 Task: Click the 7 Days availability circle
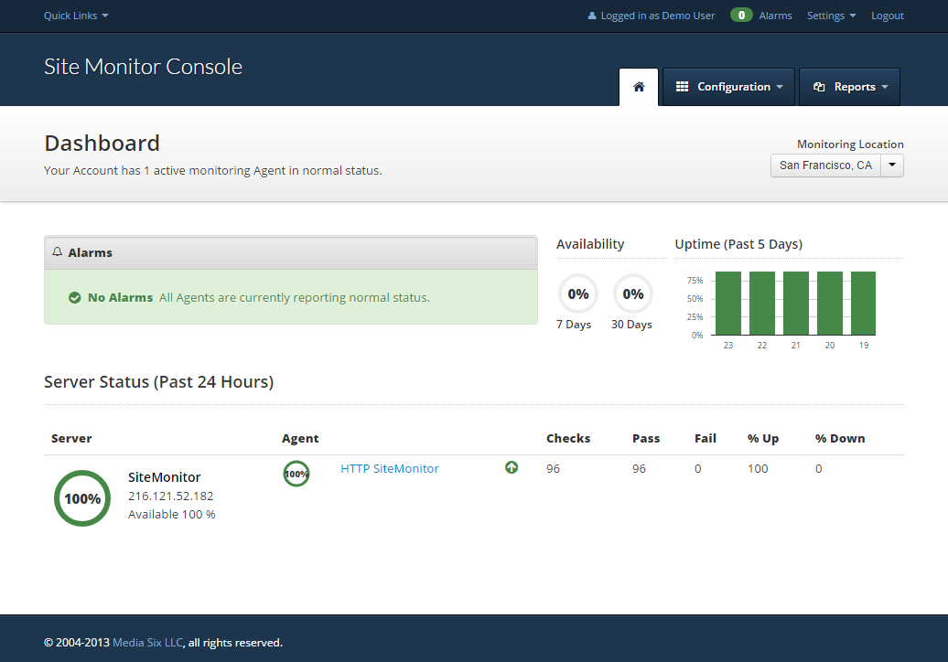[577, 294]
